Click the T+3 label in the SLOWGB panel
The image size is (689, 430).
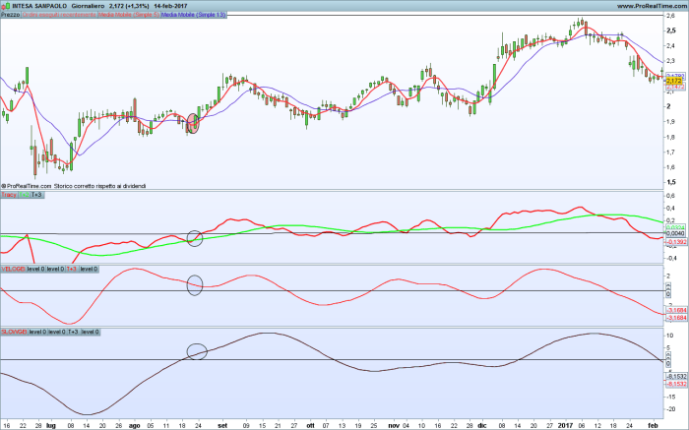72,332
